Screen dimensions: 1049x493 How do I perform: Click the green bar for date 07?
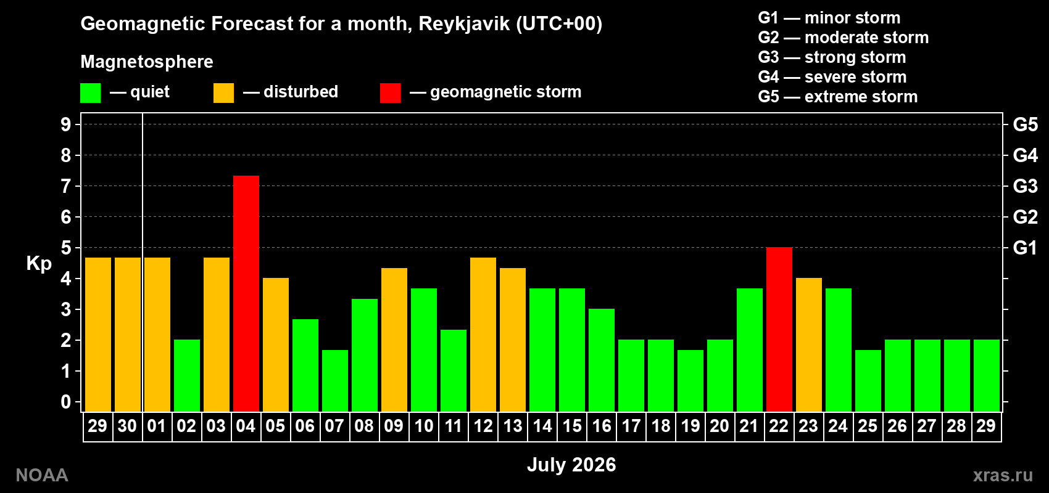pos(335,381)
